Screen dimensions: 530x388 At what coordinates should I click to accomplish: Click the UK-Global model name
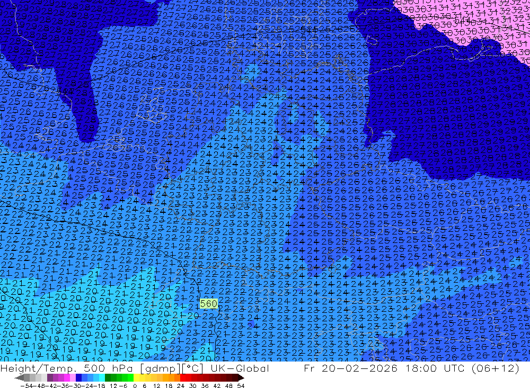(240, 368)
